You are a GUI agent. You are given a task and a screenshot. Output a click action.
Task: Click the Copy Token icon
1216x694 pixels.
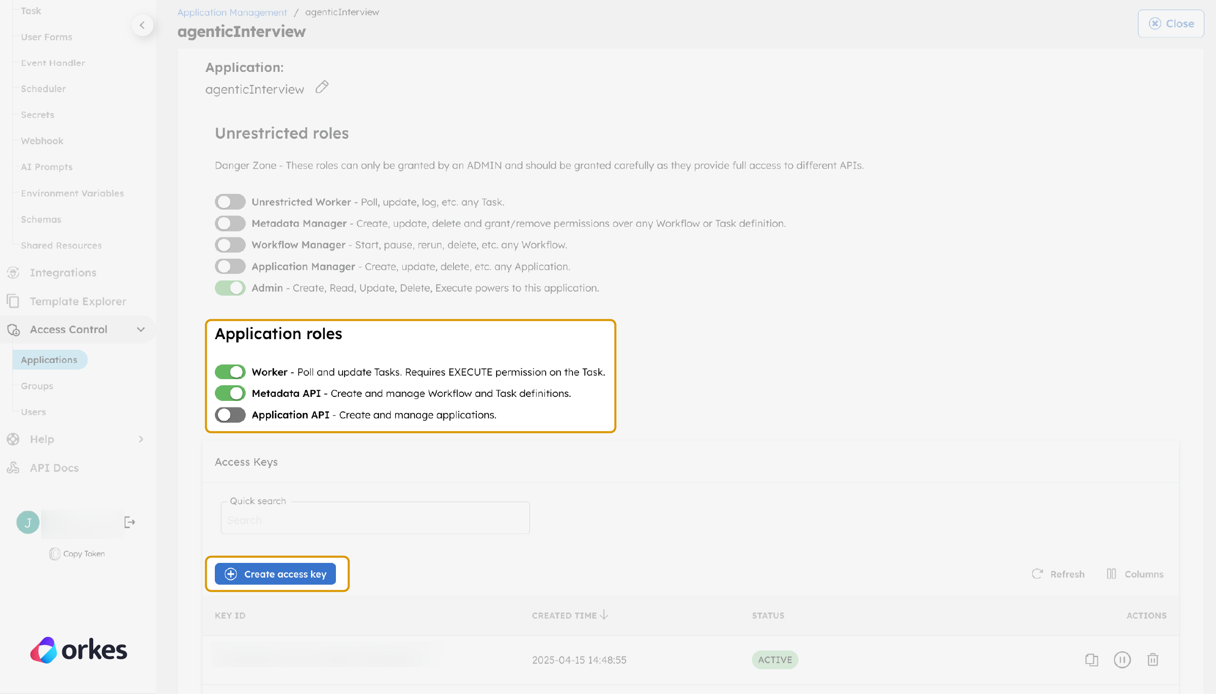point(55,553)
